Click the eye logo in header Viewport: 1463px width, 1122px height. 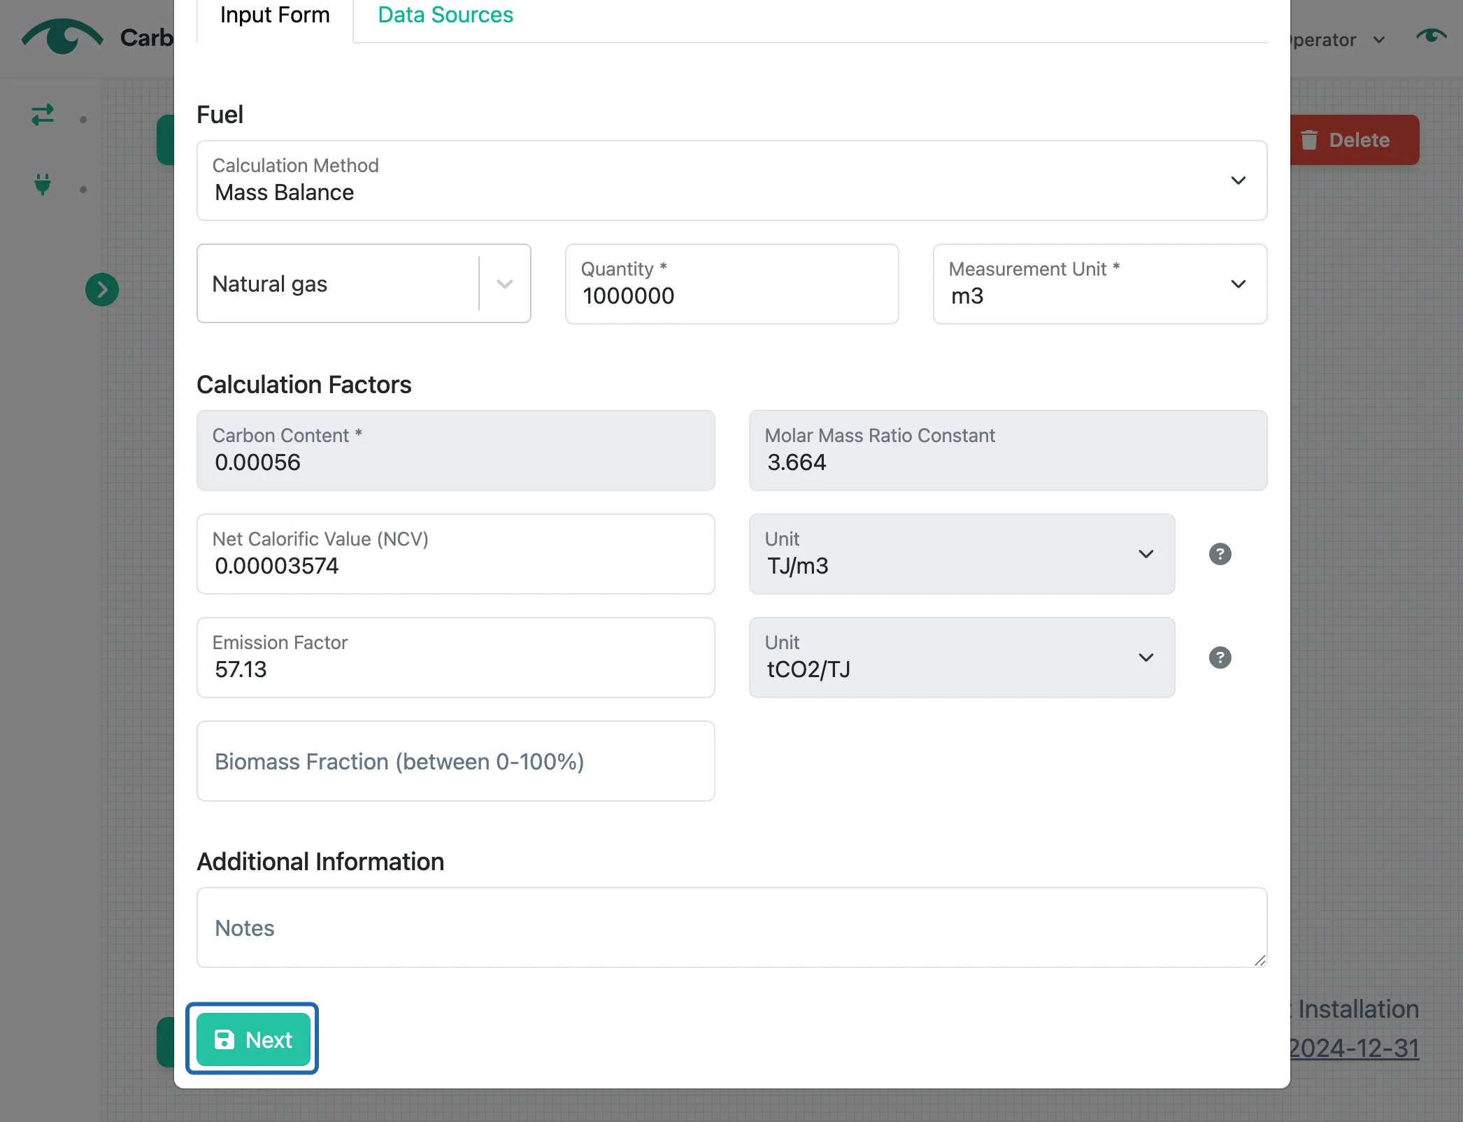click(62, 36)
